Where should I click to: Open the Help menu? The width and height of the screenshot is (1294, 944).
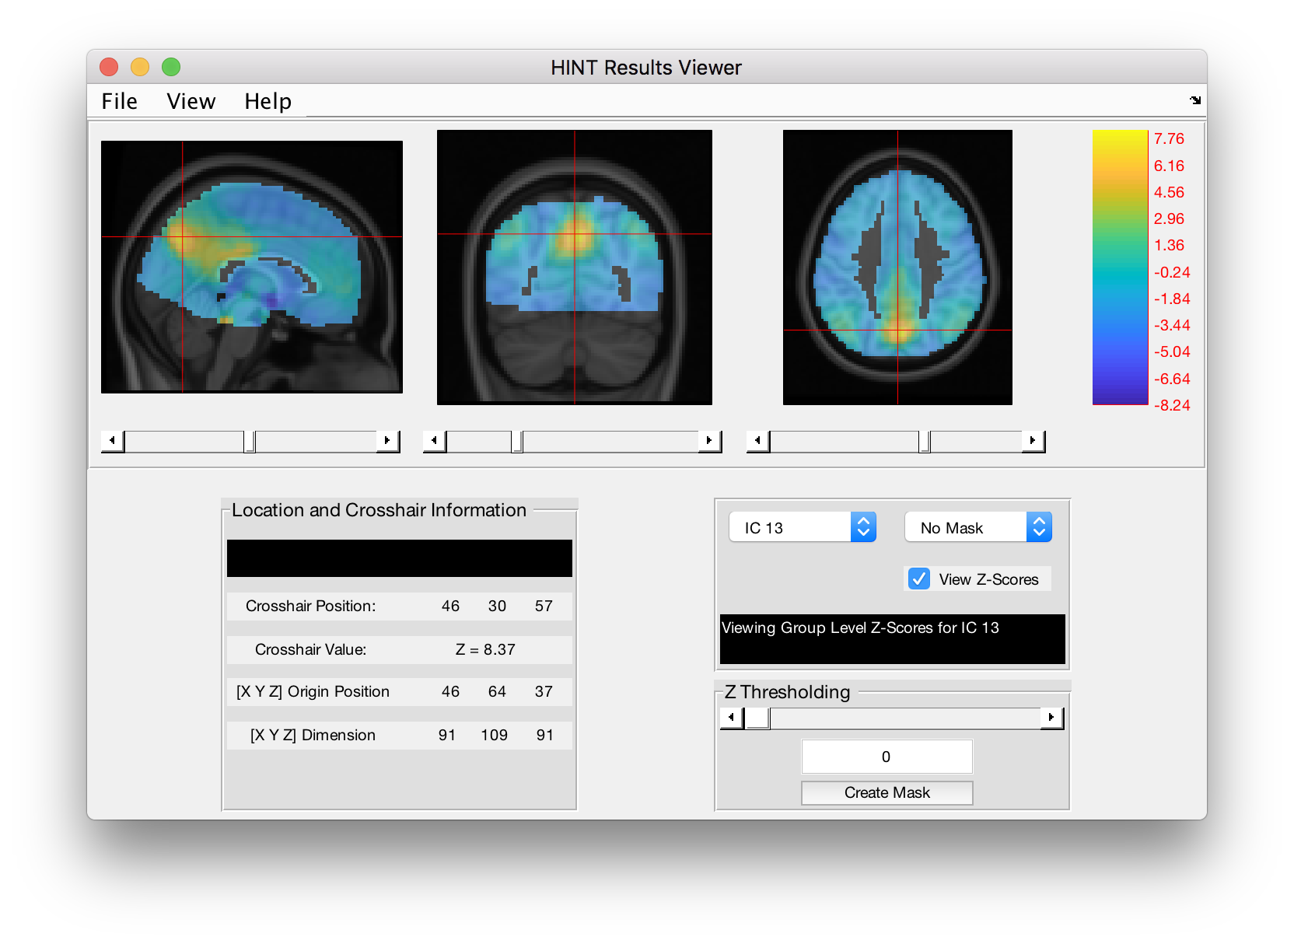tap(268, 101)
